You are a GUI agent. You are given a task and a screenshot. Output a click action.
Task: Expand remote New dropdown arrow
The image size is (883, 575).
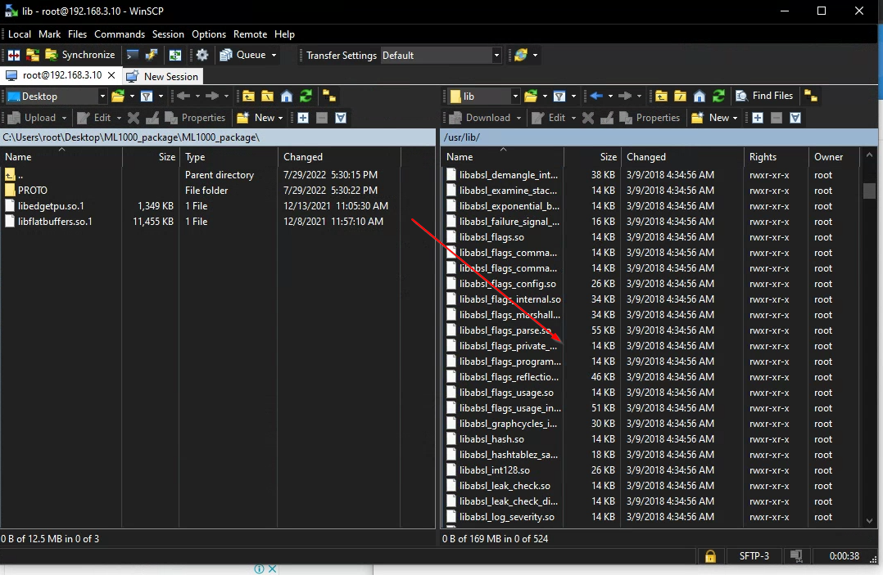click(735, 118)
